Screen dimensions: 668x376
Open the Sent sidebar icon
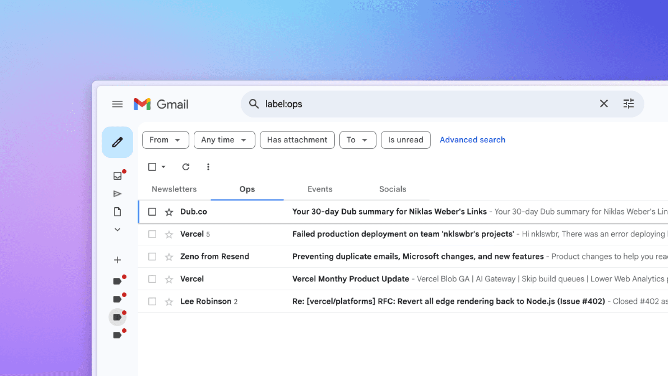coord(117,194)
